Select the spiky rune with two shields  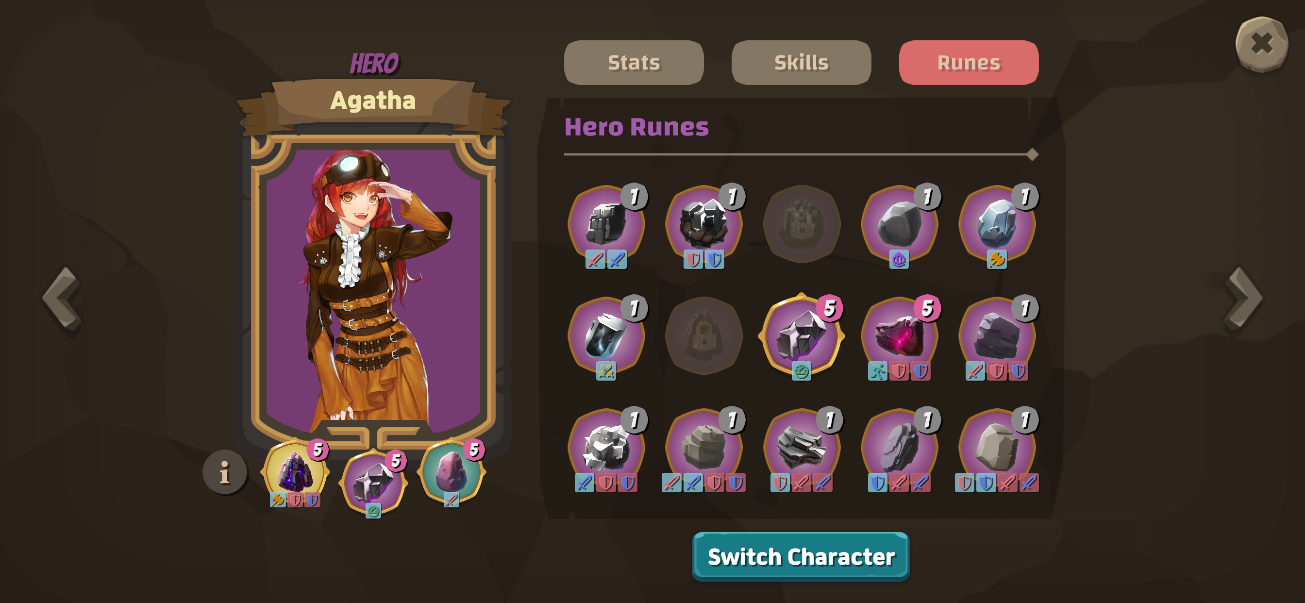pos(703,224)
